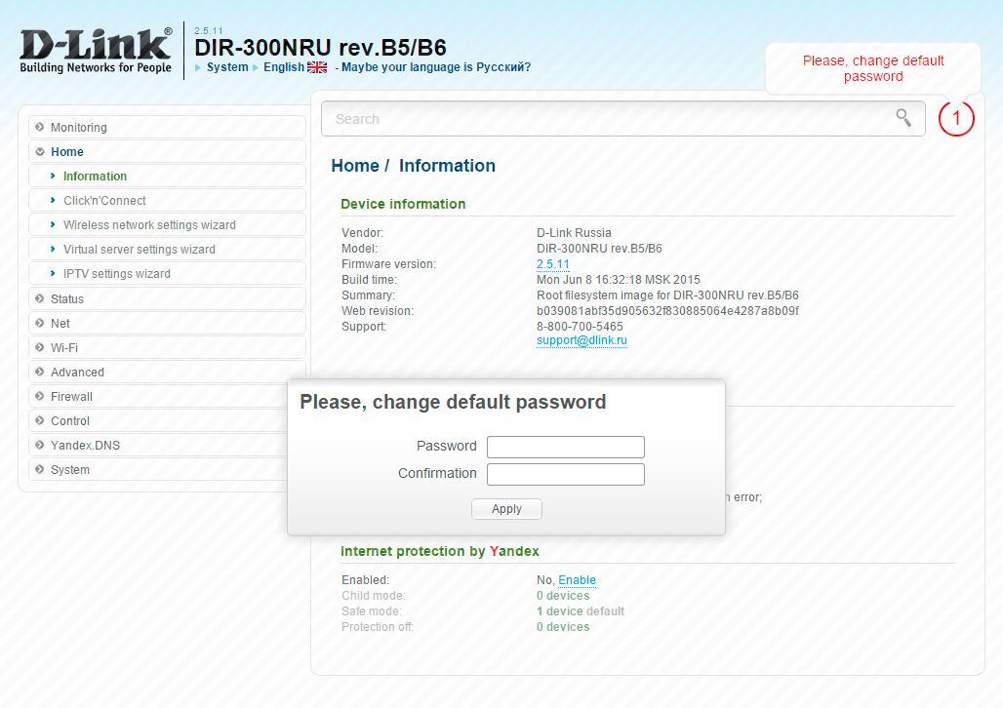Viewport: 1003px width, 708px height.
Task: Click the '1 device default' Safe mode value
Action: click(581, 610)
